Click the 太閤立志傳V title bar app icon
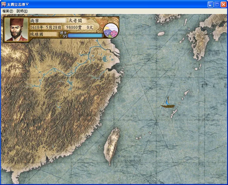 [3, 4]
